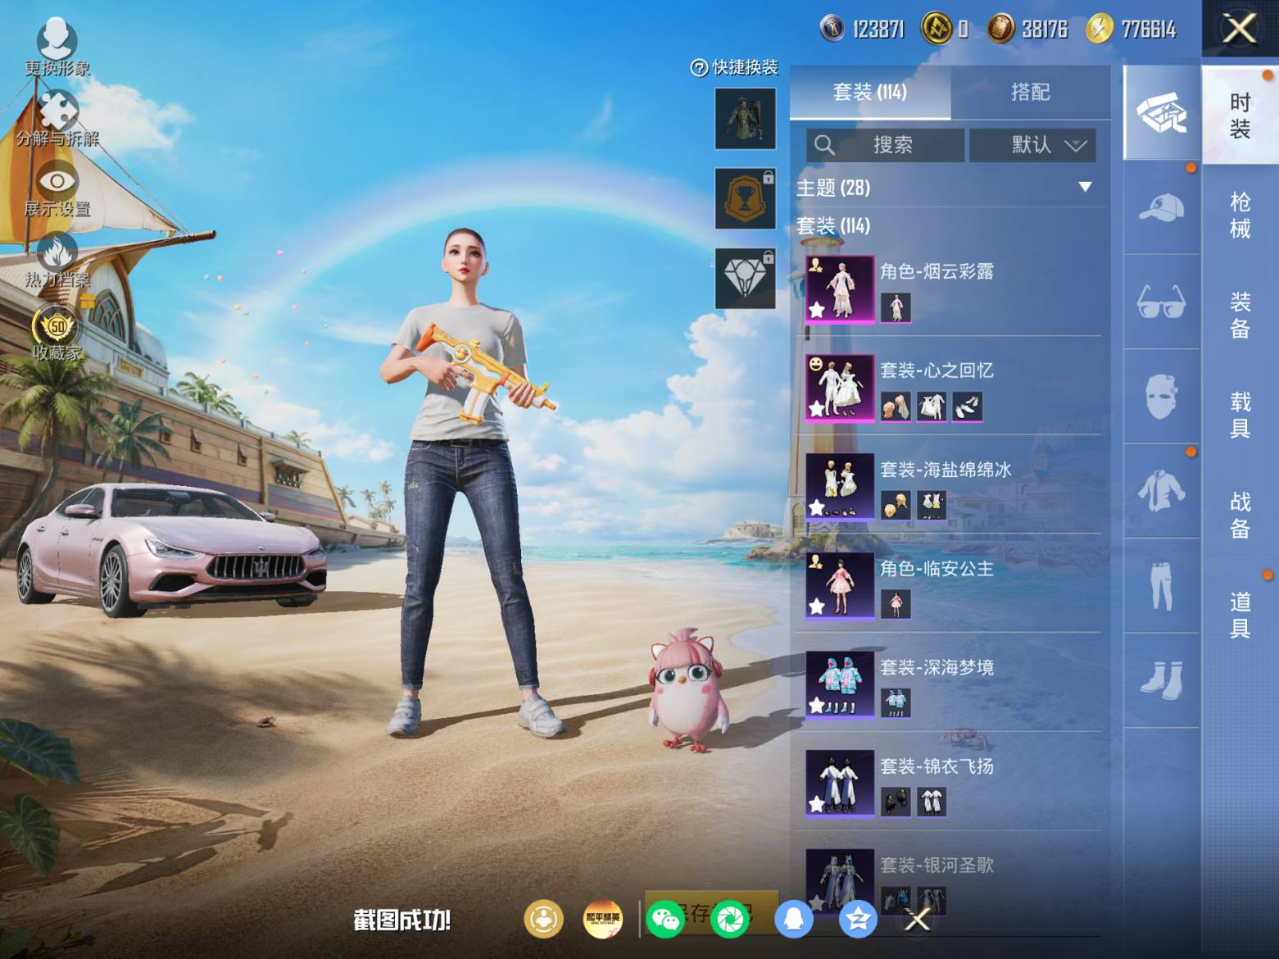Open 快捷换装 help link
Image resolution: width=1279 pixels, height=959 pixels.
[734, 67]
